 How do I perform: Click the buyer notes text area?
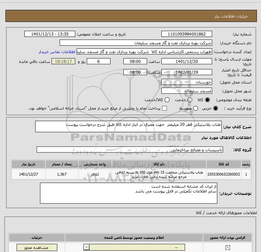click(x=128, y=193)
